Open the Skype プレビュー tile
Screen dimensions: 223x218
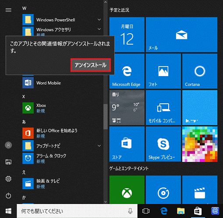pyautogui.click(x=163, y=144)
